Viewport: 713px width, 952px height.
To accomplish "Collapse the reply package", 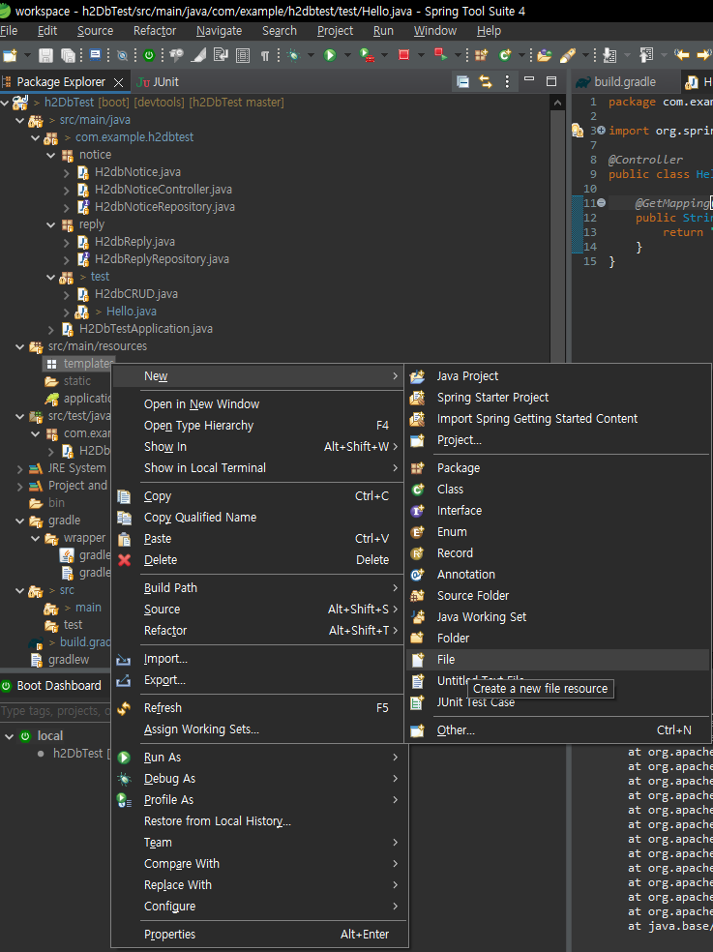I will [x=51, y=224].
